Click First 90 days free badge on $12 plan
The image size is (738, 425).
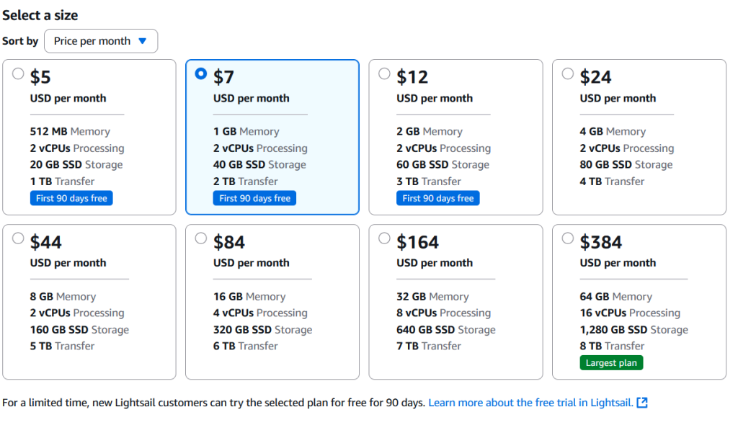(437, 199)
